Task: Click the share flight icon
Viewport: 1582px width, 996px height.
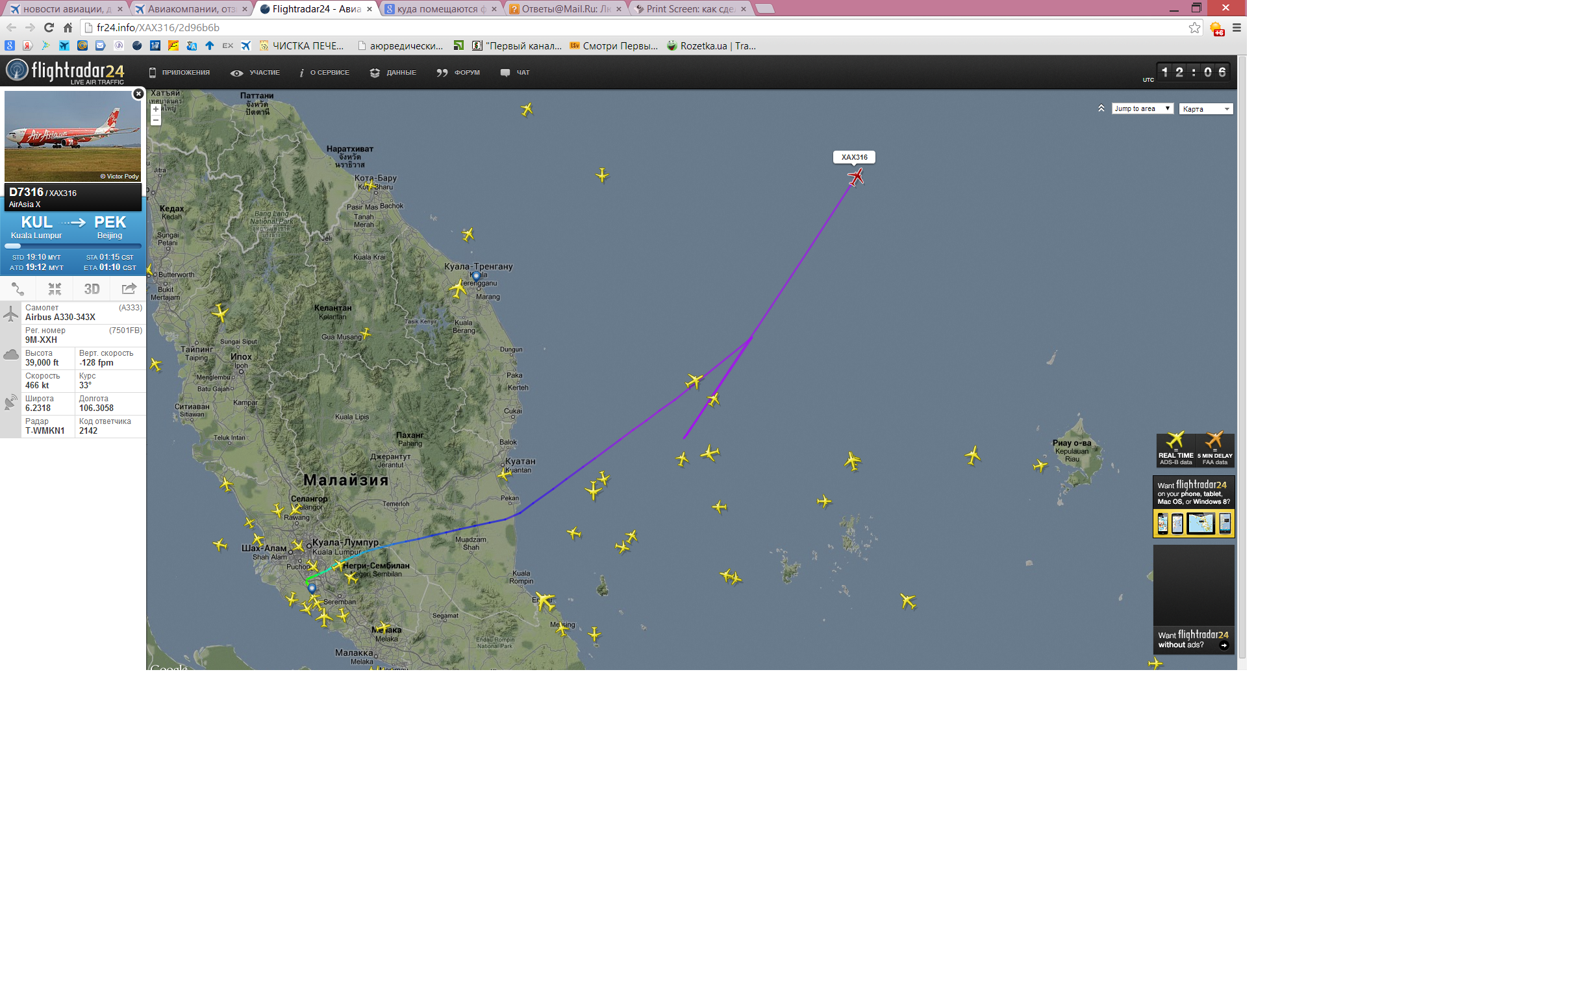Action: click(x=129, y=289)
